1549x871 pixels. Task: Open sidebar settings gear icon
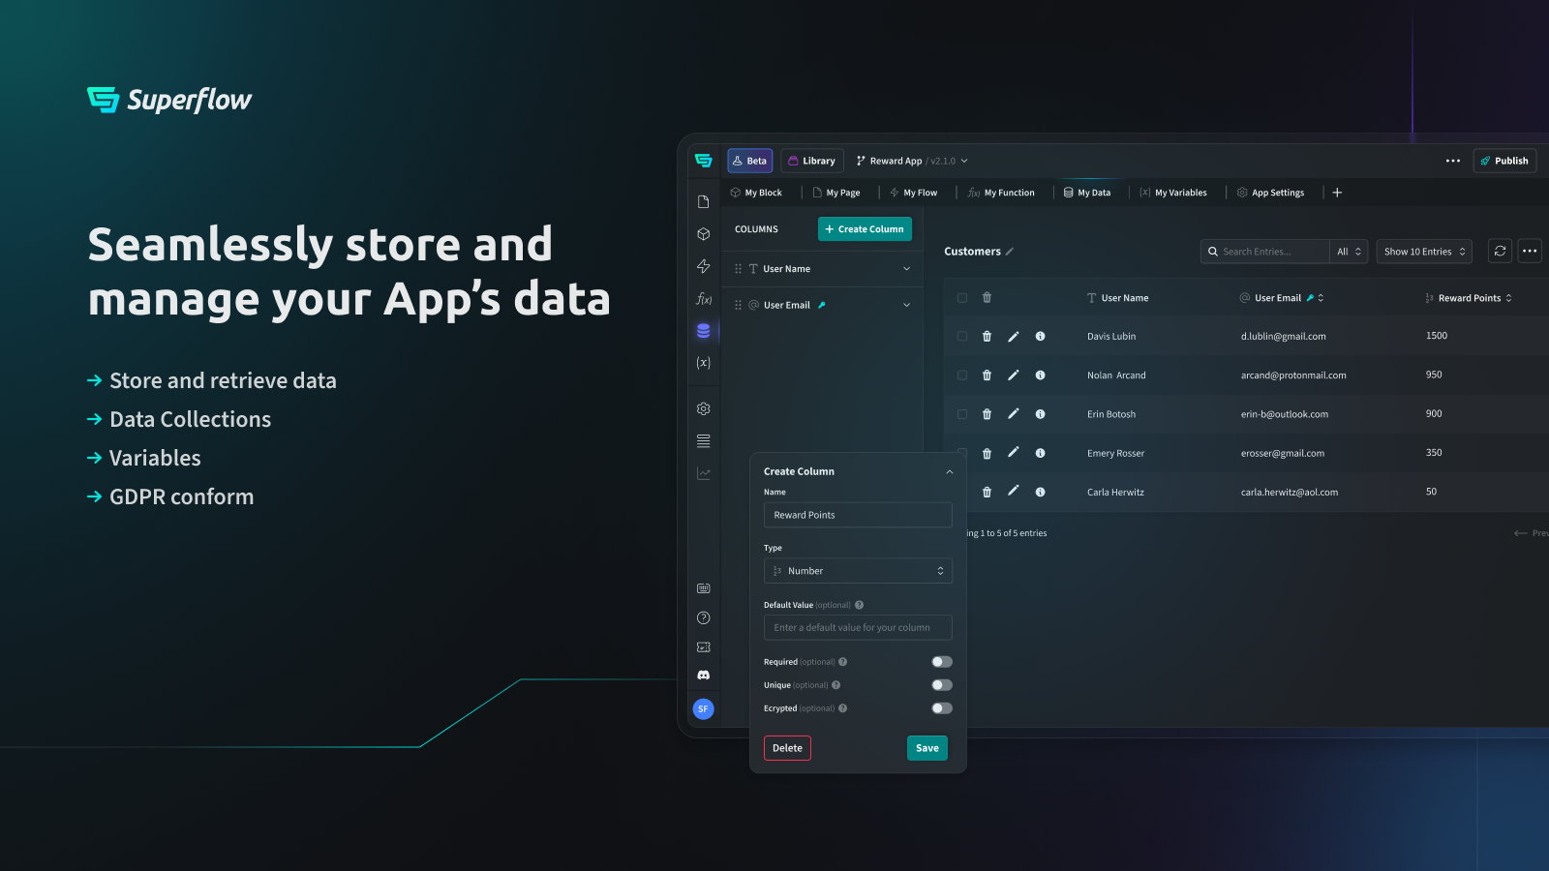tap(703, 407)
